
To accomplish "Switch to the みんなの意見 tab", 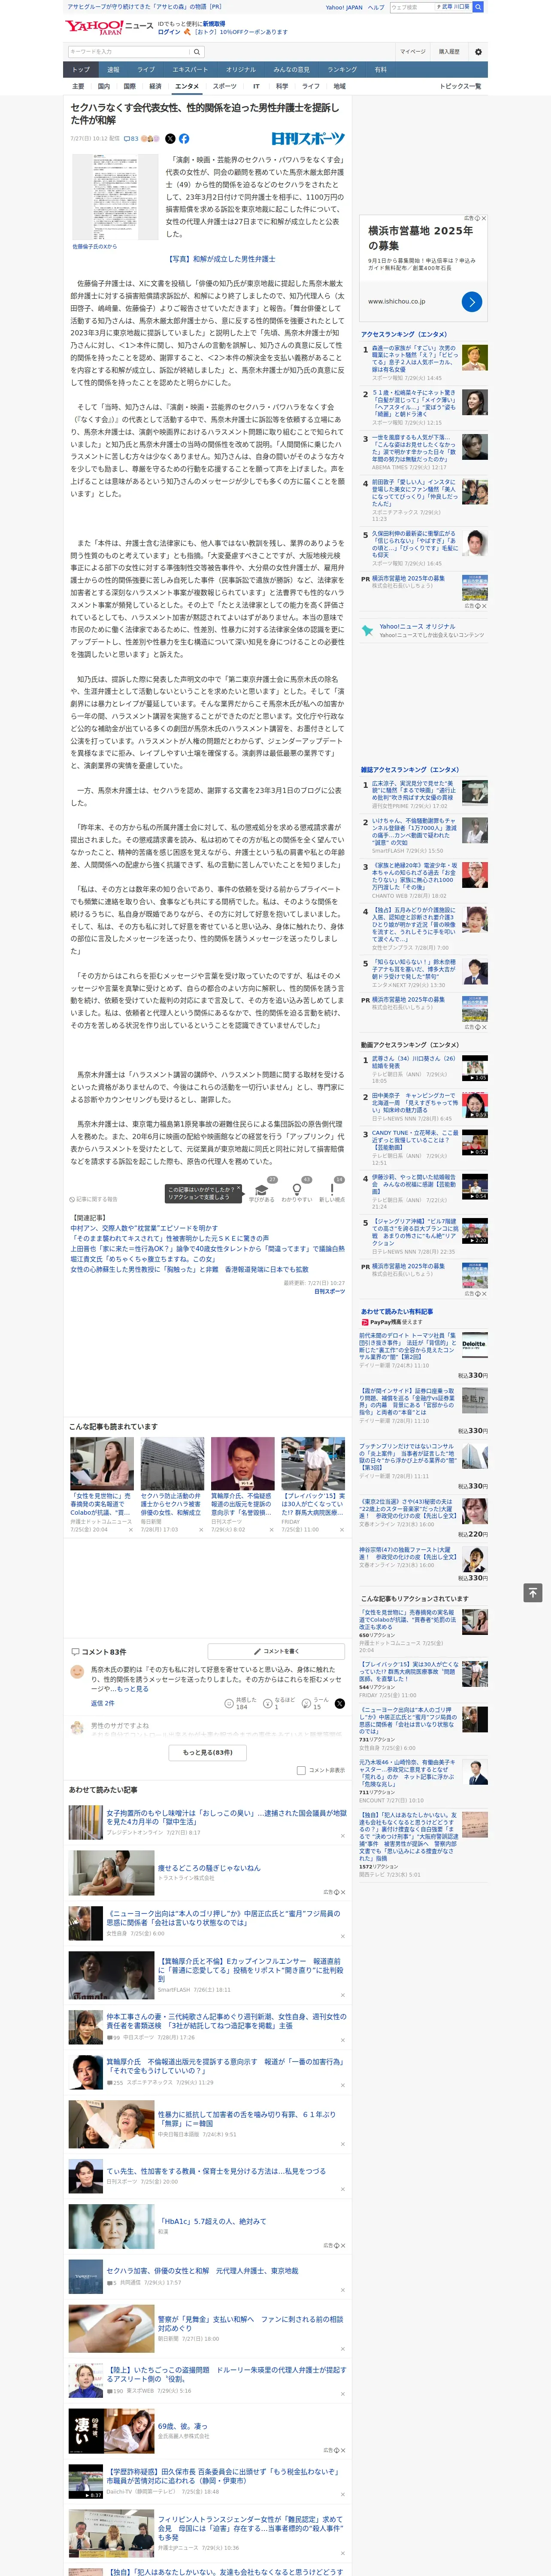I will (x=292, y=70).
